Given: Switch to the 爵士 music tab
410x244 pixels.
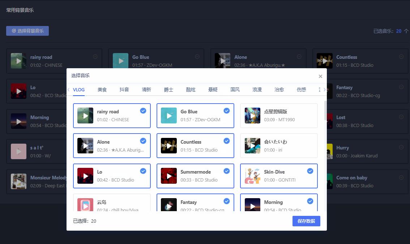Looking at the screenshot, I should 168,89.
